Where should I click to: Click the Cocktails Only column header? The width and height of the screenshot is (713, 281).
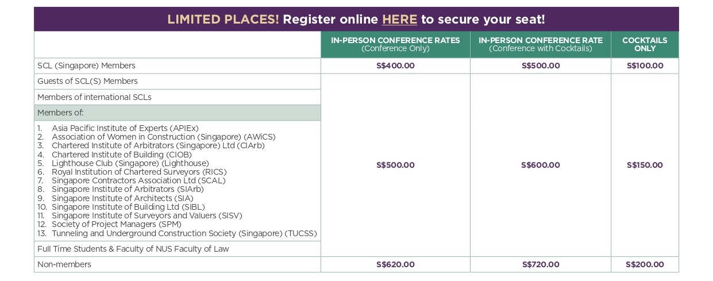click(x=645, y=44)
